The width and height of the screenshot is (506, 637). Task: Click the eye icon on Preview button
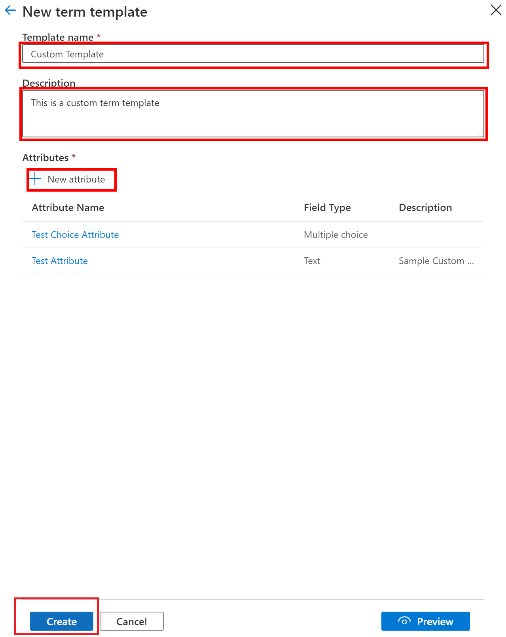click(x=404, y=621)
